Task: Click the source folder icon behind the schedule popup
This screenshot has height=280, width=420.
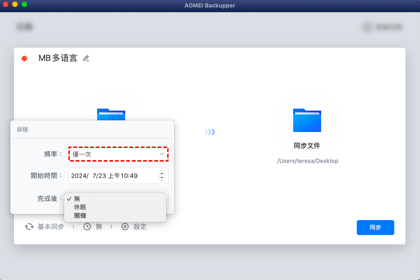Action: [x=111, y=114]
